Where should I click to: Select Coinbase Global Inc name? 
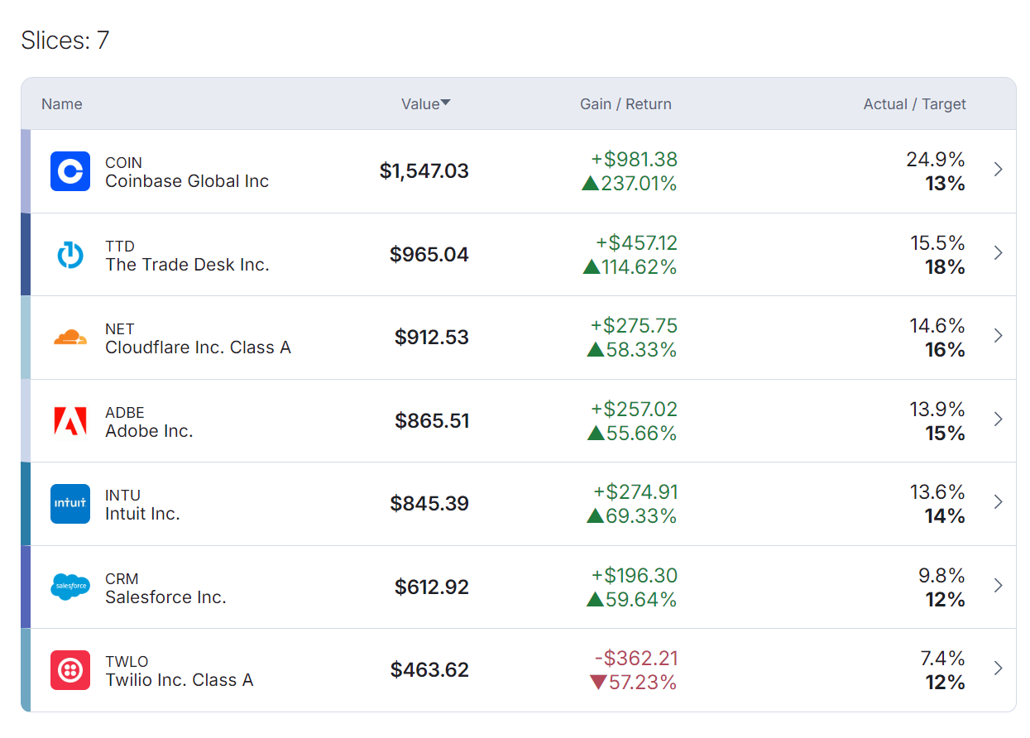click(x=187, y=181)
